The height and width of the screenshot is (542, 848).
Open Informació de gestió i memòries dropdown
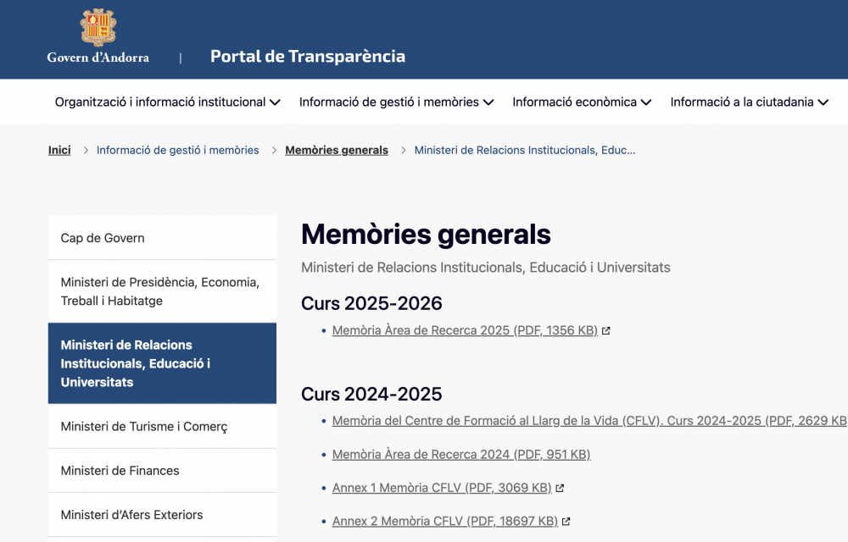(x=396, y=102)
